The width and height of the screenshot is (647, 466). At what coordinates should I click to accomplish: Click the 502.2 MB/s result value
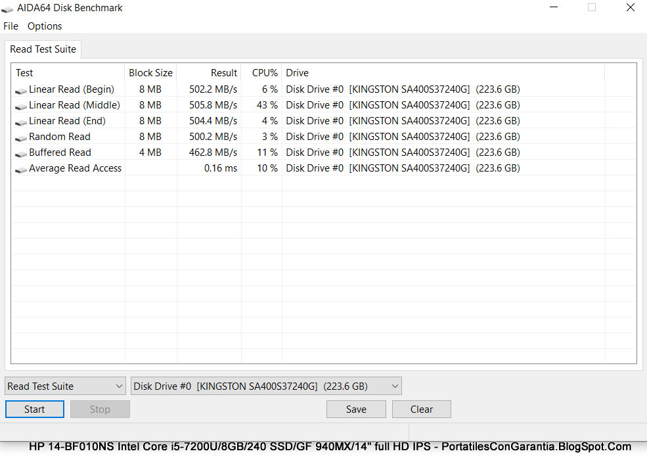[x=213, y=89]
